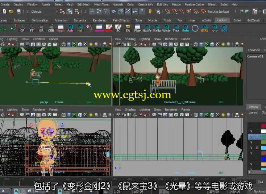Open the Show menu in Camera01 panel
The height and width of the screenshot is (194, 266).
click(x=157, y=39)
